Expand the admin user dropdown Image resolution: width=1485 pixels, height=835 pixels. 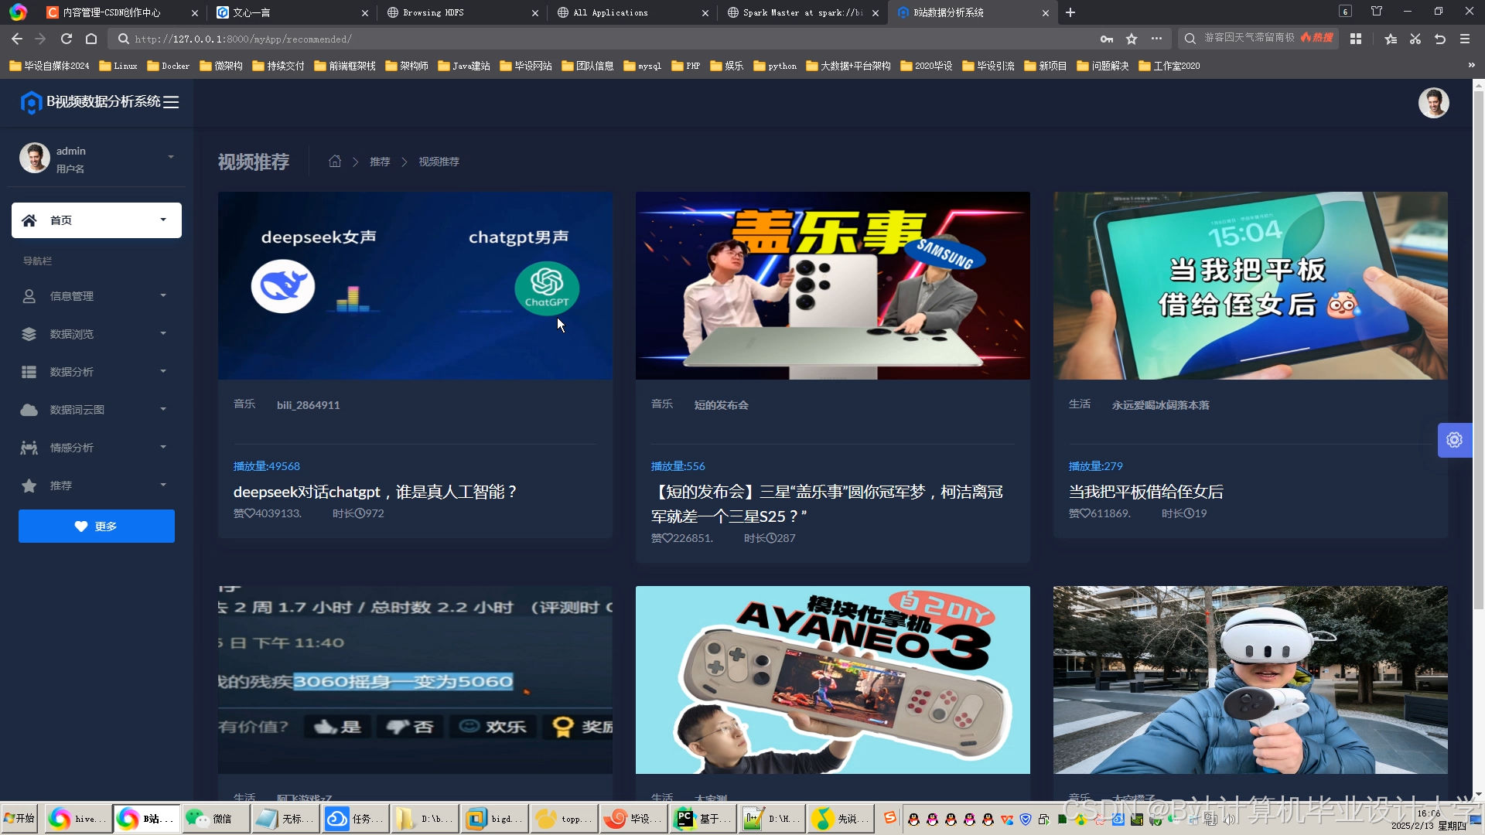click(170, 158)
